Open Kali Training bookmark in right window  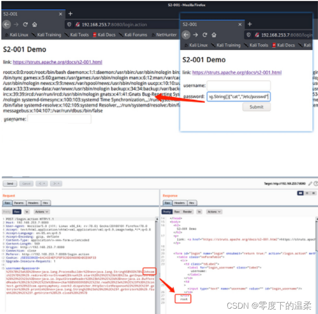(x=226, y=45)
